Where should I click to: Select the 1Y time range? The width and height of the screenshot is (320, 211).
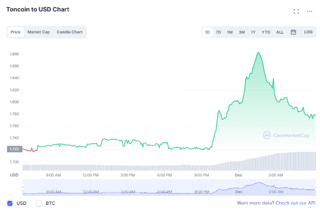tap(253, 32)
